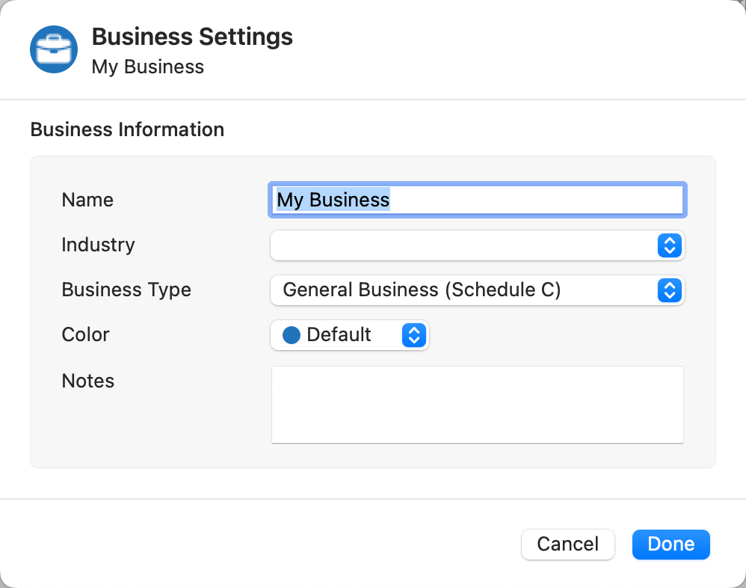Click the Industry field label
The image size is (746, 588).
tap(99, 245)
